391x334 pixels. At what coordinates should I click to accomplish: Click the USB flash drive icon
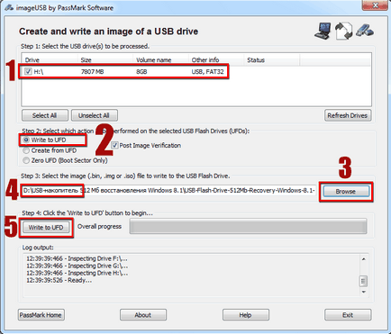[x=365, y=31]
